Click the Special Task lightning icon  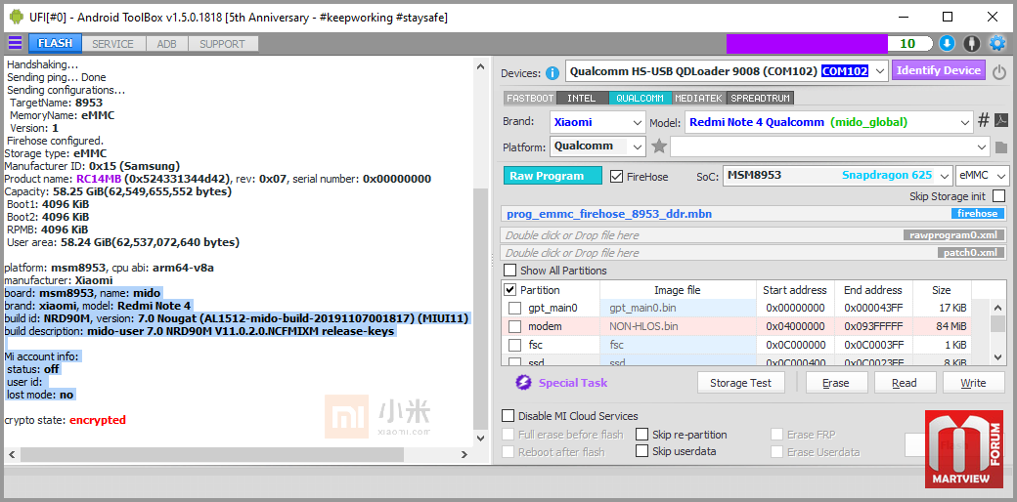click(x=523, y=383)
